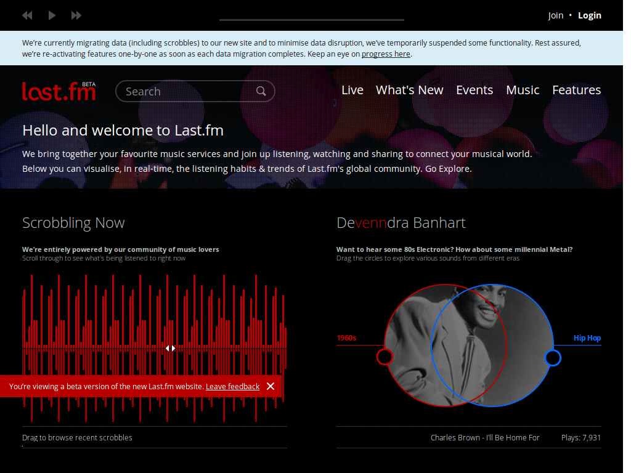631x473 pixels.
Task: Click the player progress bar
Action: (x=311, y=19)
